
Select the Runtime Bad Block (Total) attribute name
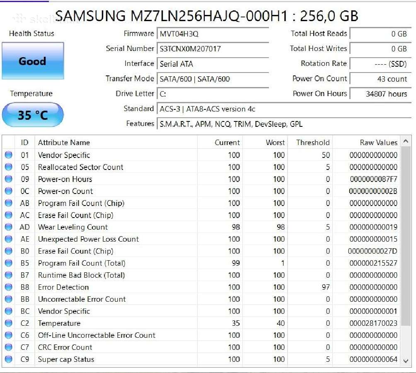(x=82, y=275)
